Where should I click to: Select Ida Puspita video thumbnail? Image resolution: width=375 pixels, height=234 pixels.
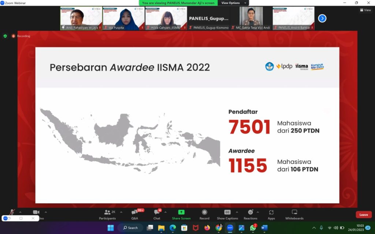tap(124, 18)
